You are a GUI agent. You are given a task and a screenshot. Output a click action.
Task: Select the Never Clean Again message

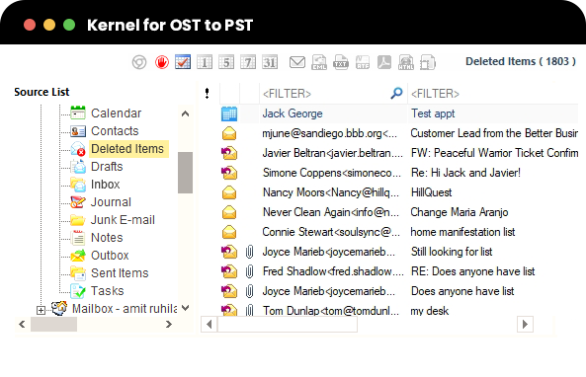click(399, 212)
